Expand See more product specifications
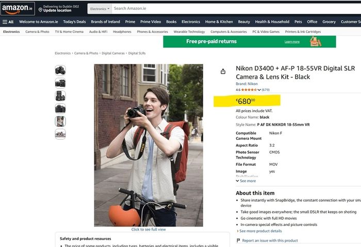This screenshot has height=247, width=361. (245, 181)
